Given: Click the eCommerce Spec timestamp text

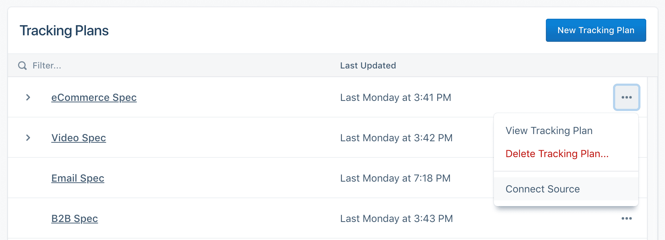Looking at the screenshot, I should click(396, 97).
